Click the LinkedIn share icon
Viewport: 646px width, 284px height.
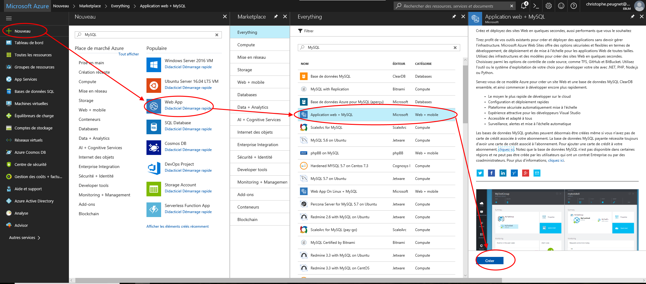(x=503, y=173)
